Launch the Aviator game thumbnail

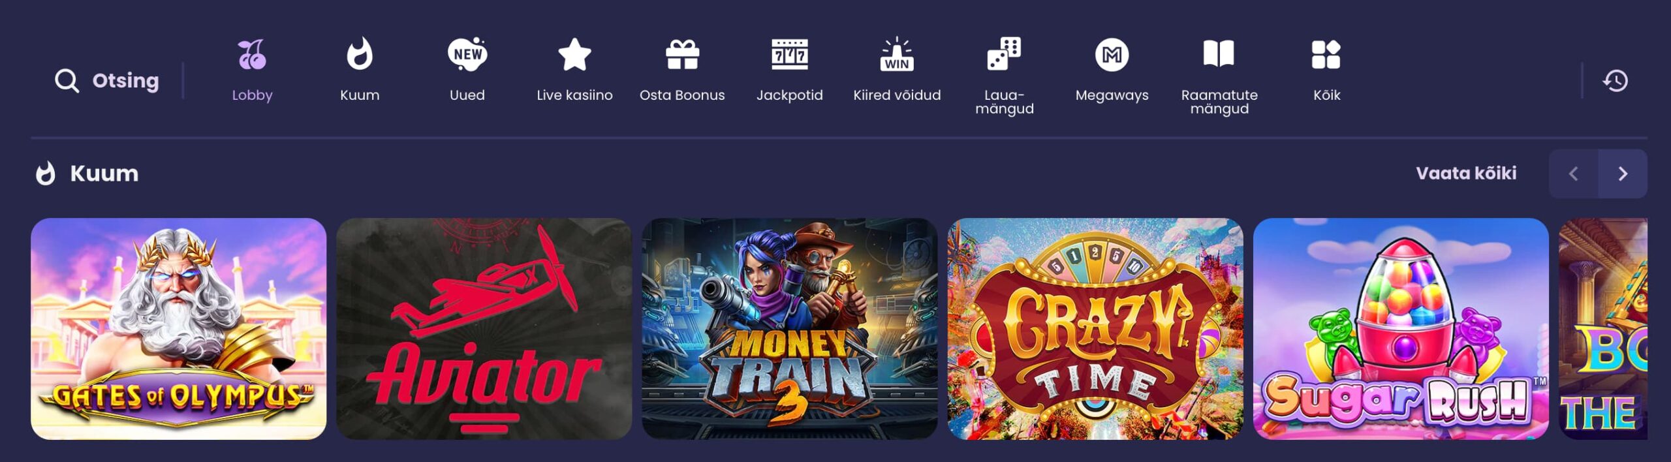click(484, 329)
